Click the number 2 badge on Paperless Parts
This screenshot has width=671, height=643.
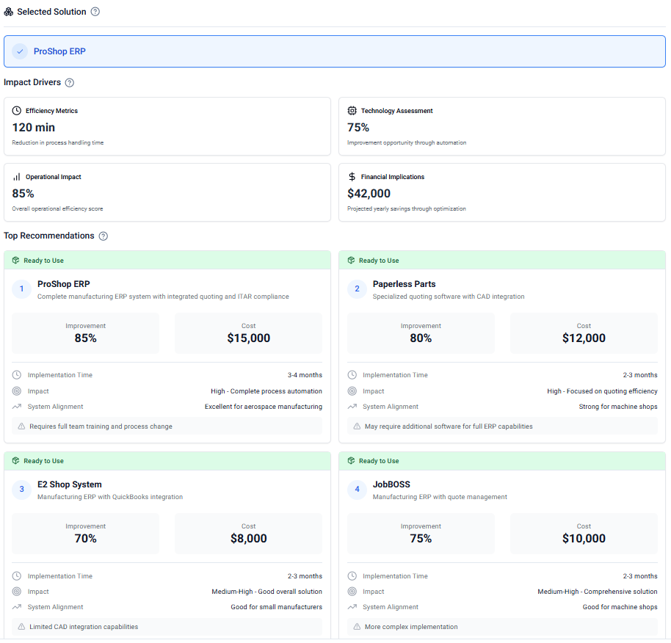[x=357, y=288]
